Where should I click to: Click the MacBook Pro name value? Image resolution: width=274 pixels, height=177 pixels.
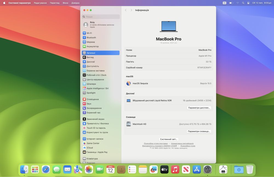tap(205, 50)
